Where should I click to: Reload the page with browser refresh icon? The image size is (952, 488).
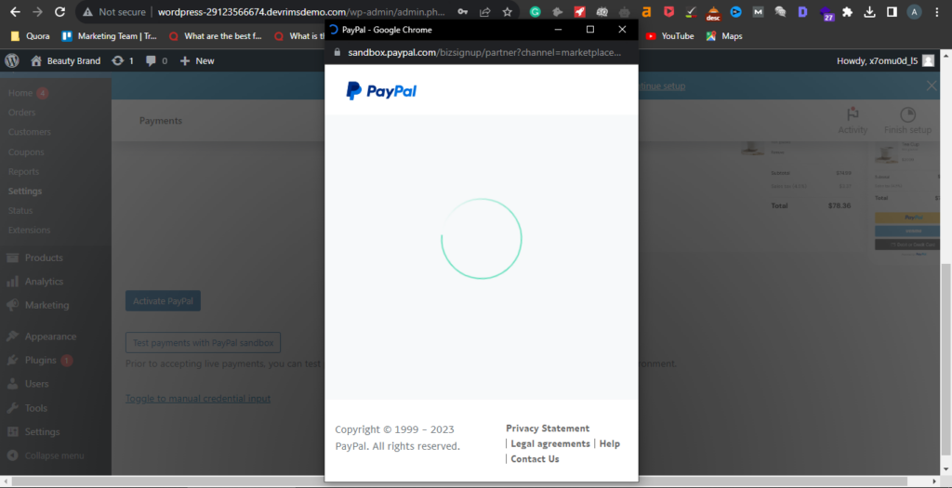pos(59,12)
